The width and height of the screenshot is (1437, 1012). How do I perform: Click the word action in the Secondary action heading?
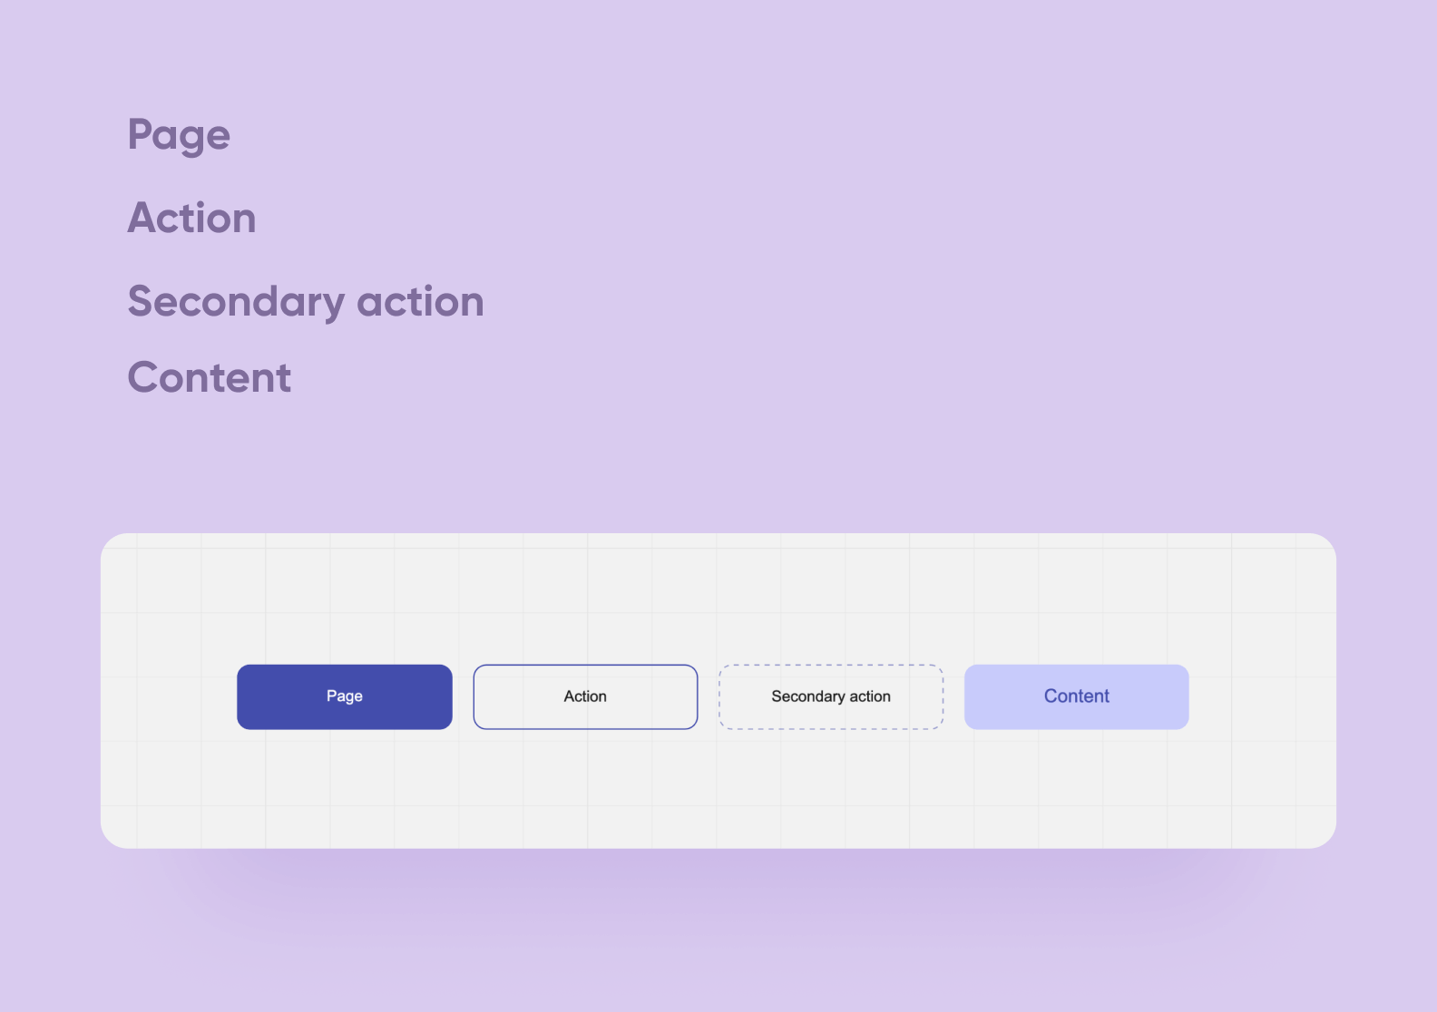click(421, 302)
